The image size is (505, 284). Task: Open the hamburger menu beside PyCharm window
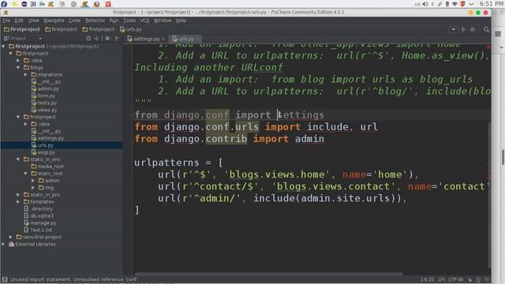498,34
